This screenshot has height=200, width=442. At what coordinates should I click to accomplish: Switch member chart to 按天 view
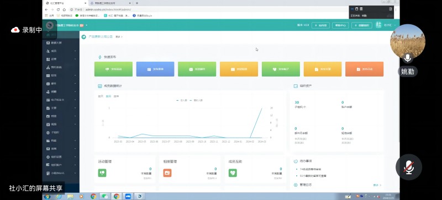[101, 96]
